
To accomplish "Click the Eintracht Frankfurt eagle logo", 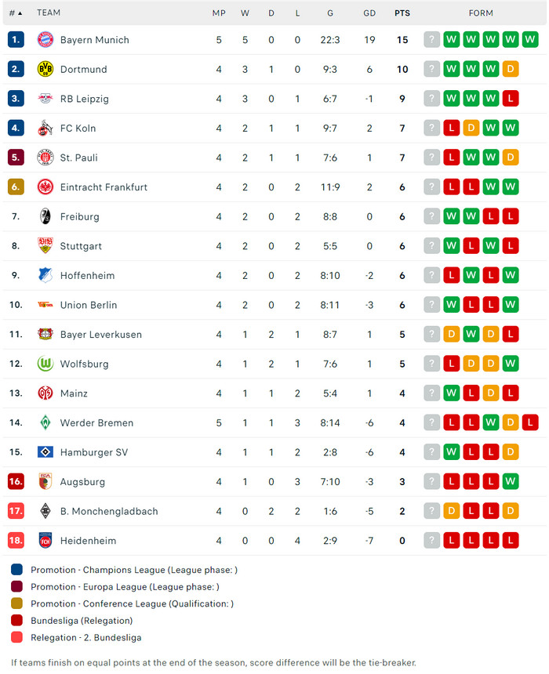I will 45,187.
